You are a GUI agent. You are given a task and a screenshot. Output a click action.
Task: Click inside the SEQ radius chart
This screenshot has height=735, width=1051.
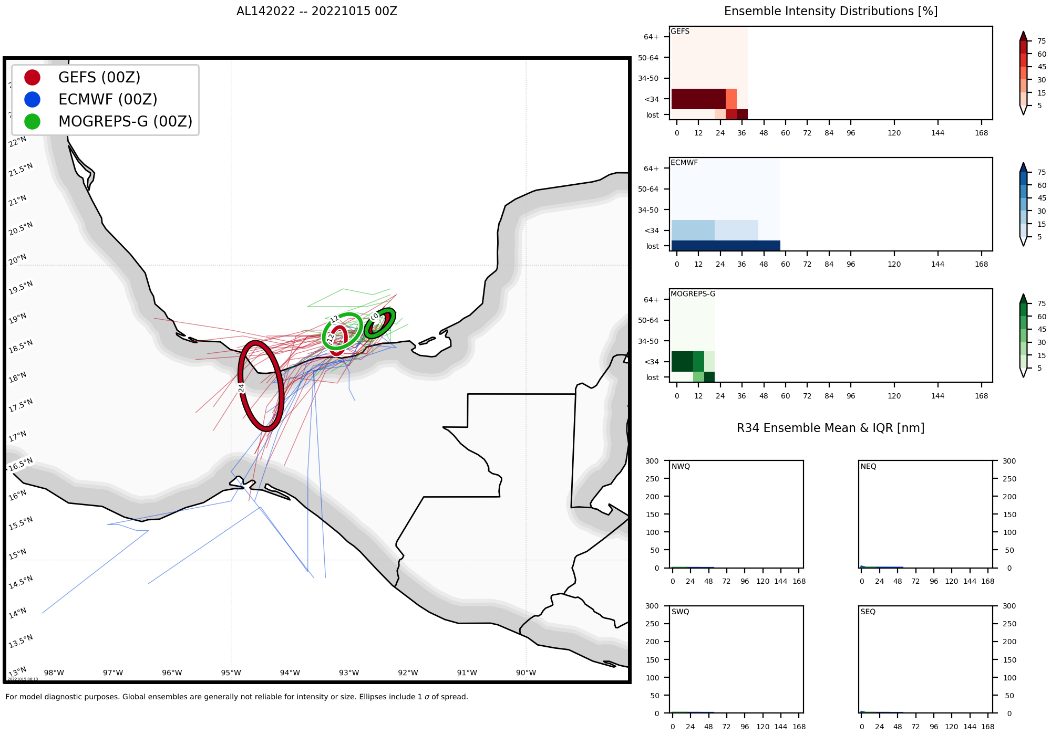click(926, 659)
